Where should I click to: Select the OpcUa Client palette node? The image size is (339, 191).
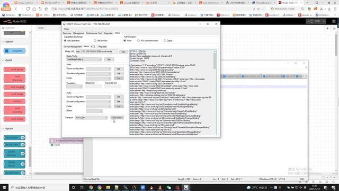(15, 144)
